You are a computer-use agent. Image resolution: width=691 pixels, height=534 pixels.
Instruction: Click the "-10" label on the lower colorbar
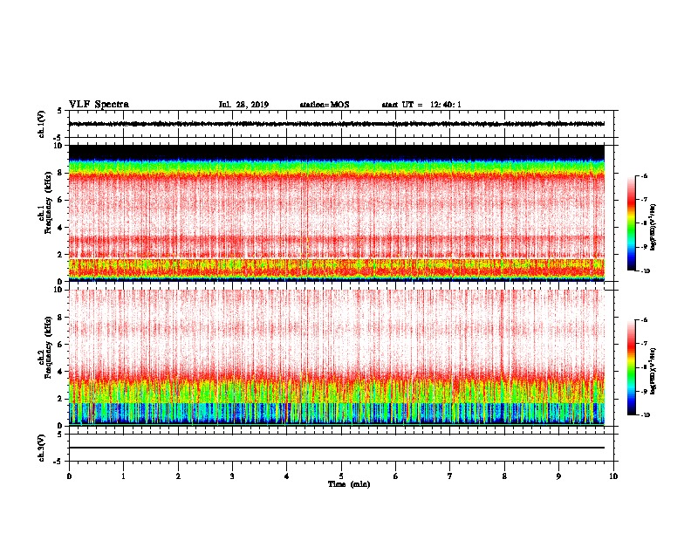click(x=645, y=414)
